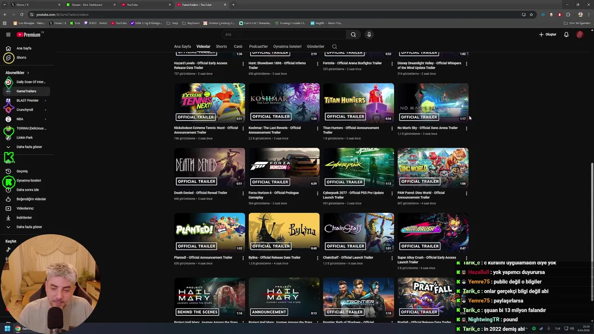Open İndirilenler in sidebar
This screenshot has height=334, width=594.
[x=25, y=218]
